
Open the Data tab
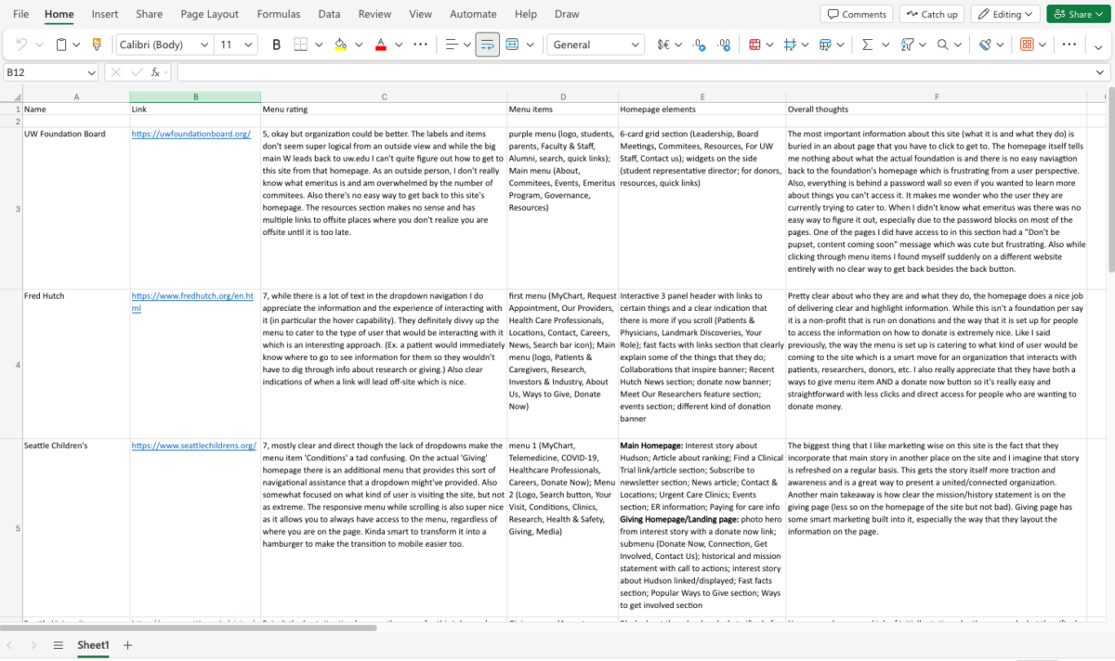[x=329, y=14]
